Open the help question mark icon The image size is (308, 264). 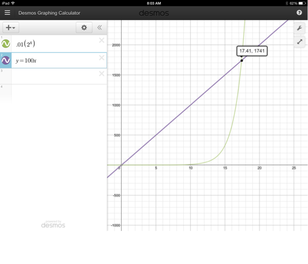click(299, 13)
